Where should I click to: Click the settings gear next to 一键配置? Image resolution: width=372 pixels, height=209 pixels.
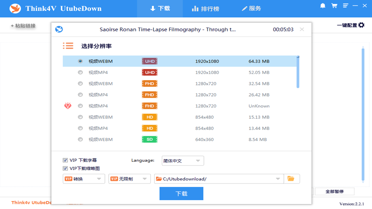point(361,25)
